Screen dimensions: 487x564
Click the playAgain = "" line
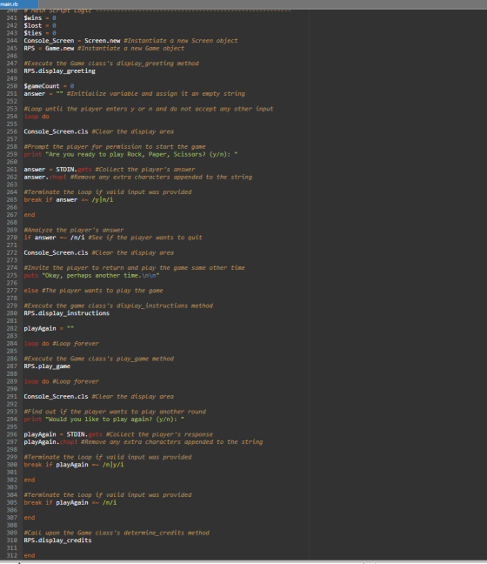[49, 328]
